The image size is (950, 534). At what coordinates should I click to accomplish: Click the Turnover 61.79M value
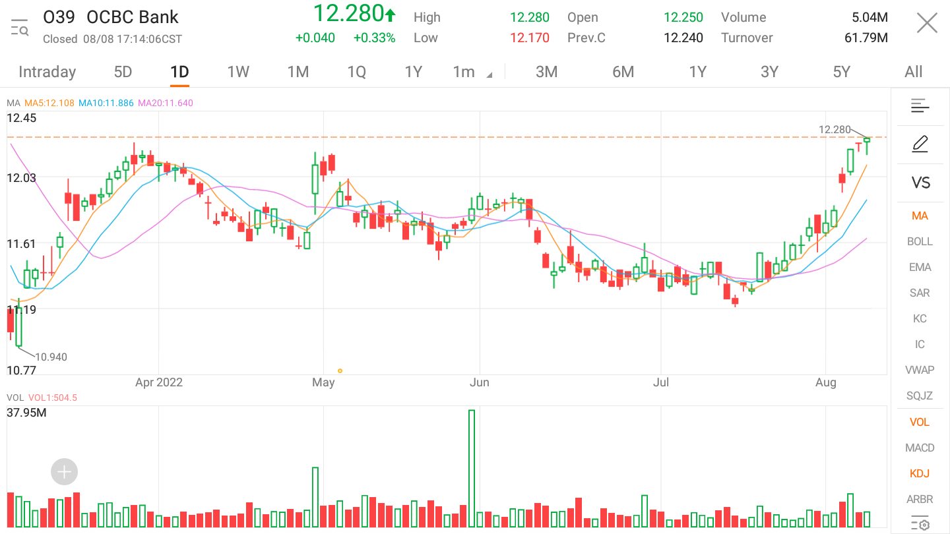pos(866,38)
